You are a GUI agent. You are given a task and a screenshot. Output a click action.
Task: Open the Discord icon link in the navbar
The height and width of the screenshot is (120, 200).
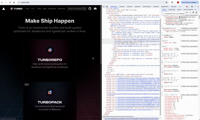95,9
